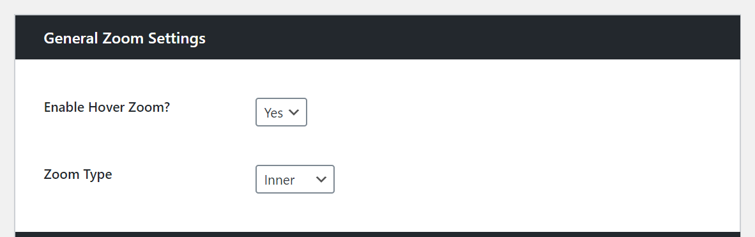Image resolution: width=755 pixels, height=237 pixels.
Task: Click the chevron arrow beside Inner
Action: click(x=321, y=180)
